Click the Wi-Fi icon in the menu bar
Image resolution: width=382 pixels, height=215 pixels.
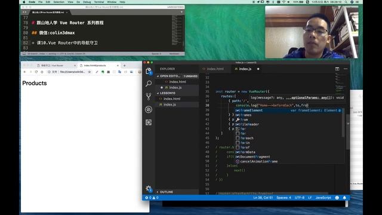[x=284, y=2]
